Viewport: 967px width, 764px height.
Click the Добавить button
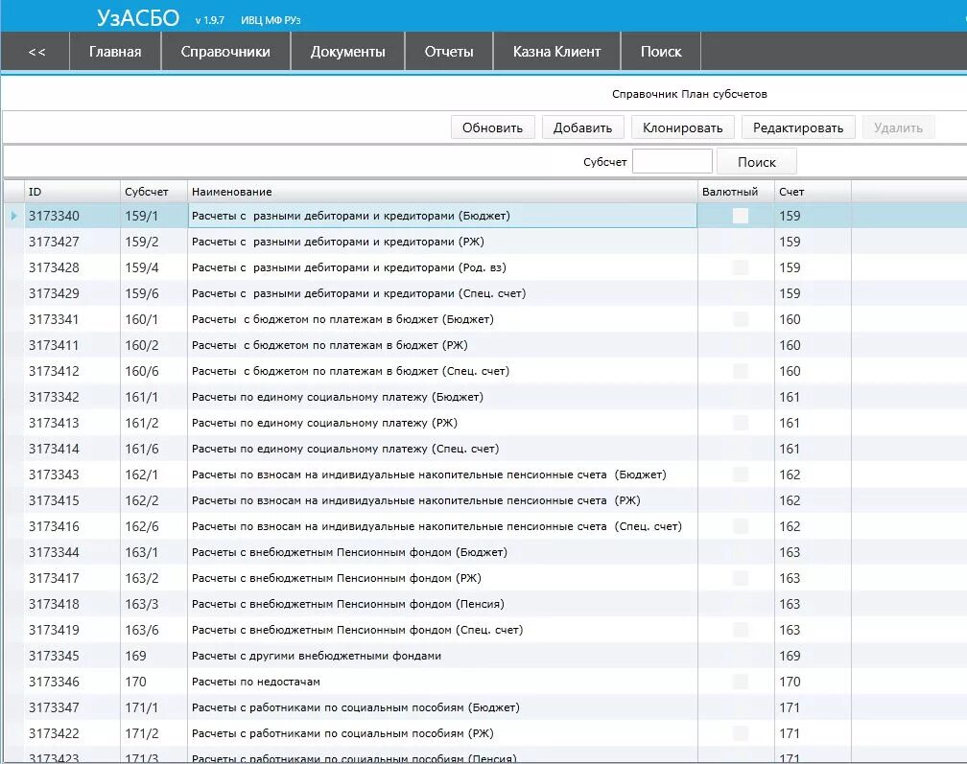click(583, 127)
